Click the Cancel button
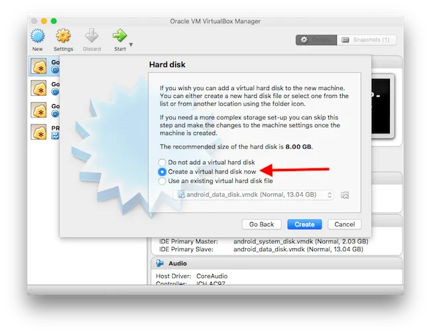This screenshot has width=431, height=334. pyautogui.click(x=345, y=225)
